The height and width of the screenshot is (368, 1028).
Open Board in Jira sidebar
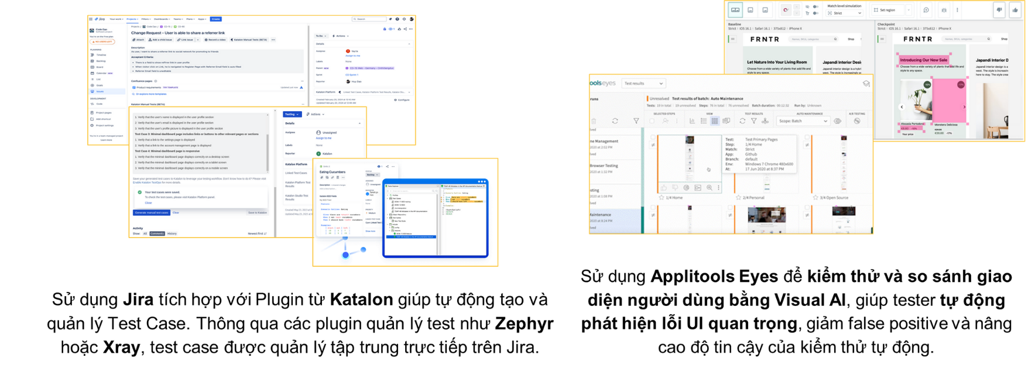[x=97, y=67]
